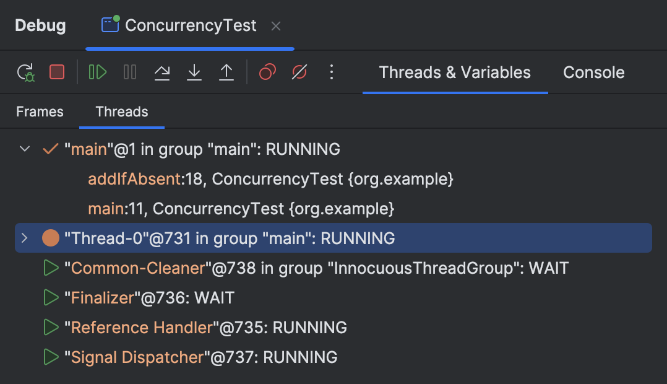Expand Thread-0 to show its frames
The image size is (667, 384).
tap(24, 238)
